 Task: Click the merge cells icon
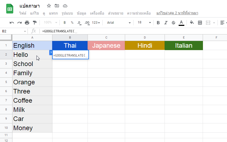(x=208, y=23)
